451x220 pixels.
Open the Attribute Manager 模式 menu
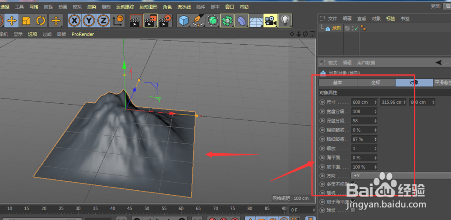332,63
